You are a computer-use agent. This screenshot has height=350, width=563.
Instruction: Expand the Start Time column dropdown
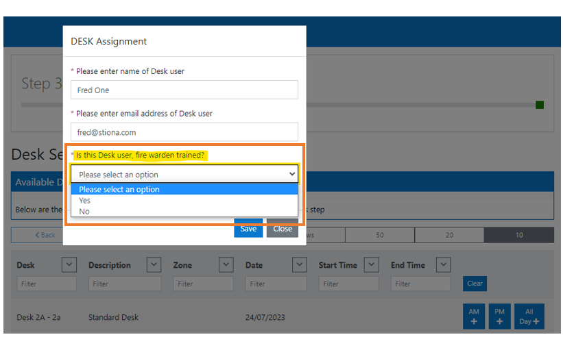point(371,264)
